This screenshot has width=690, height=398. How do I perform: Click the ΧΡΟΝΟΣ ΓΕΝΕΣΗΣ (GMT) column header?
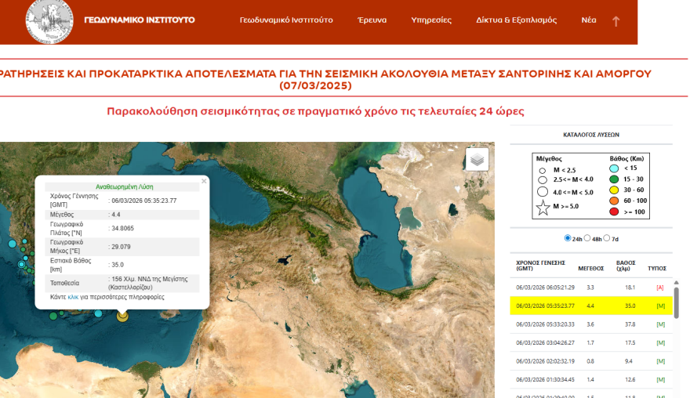(x=540, y=266)
